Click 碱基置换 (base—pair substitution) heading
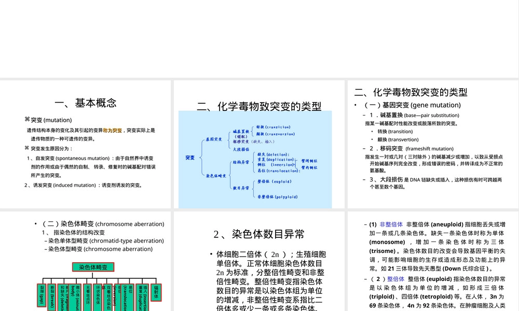The width and height of the screenshot is (519, 311). [414, 115]
